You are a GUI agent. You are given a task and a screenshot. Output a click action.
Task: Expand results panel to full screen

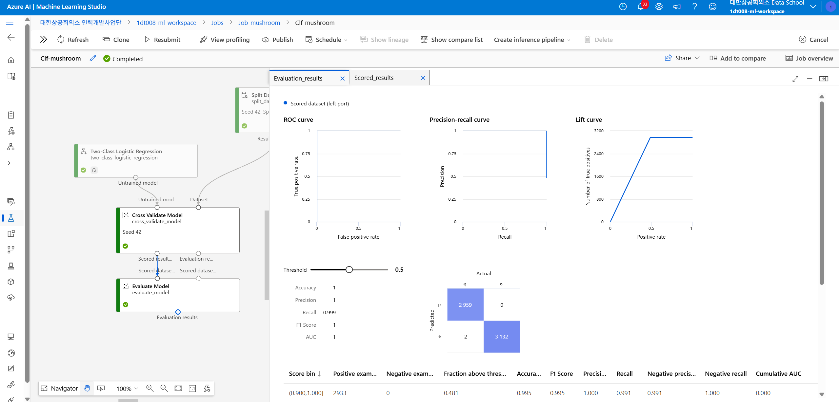[795, 79]
